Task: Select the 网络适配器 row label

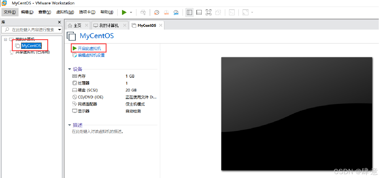Action: (x=87, y=104)
